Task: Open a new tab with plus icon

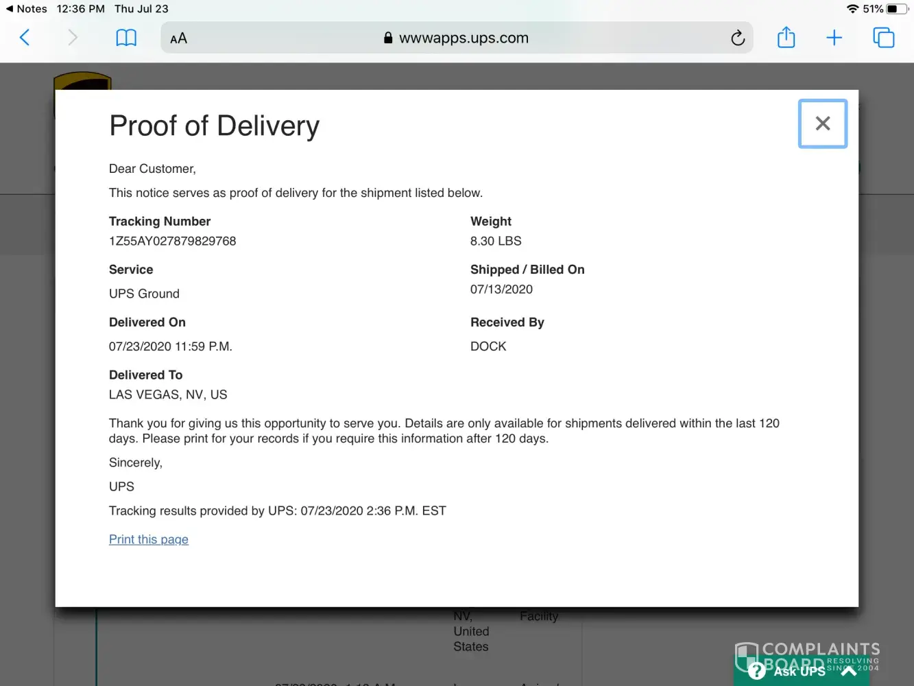Action: coord(834,38)
